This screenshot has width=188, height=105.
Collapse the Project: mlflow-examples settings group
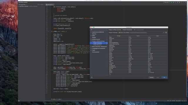pyautogui.click(x=91, y=41)
